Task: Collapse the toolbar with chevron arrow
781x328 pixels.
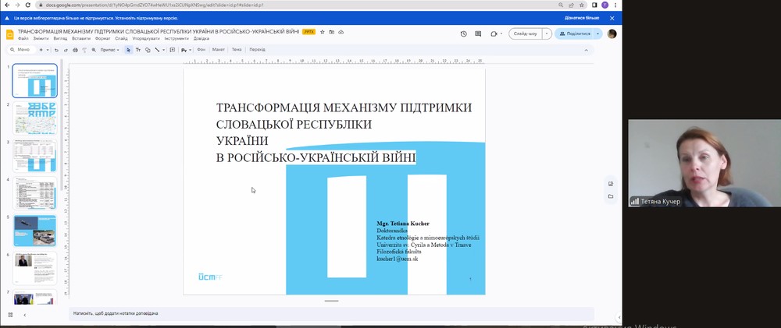Action: [587, 50]
